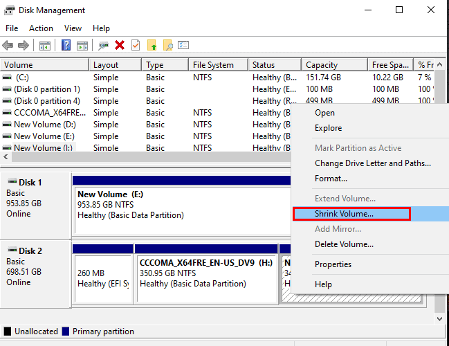This screenshot has width=449, height=346.
Task: Choose Change Drive Letter and Paths...
Action: pos(371,163)
